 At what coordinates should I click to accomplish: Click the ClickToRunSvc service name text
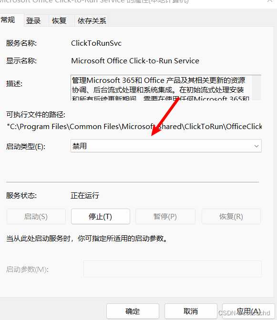click(96, 43)
